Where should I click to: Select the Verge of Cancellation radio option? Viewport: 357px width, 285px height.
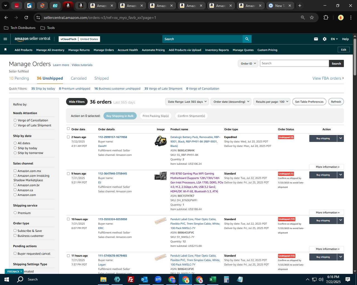pos(15,120)
